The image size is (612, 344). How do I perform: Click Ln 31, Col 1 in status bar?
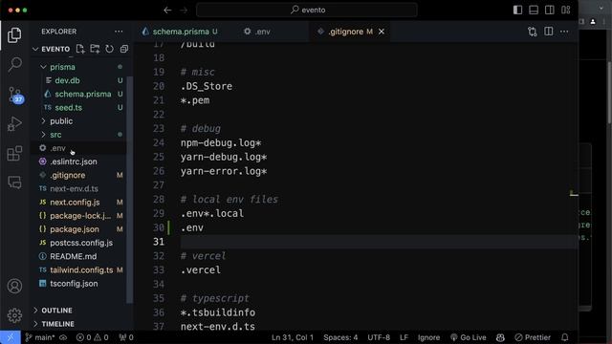click(x=293, y=337)
